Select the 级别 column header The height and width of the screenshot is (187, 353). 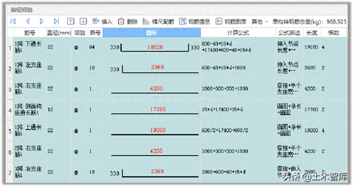(x=80, y=33)
